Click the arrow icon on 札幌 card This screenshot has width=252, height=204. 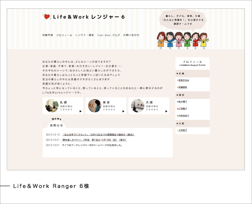80,111
